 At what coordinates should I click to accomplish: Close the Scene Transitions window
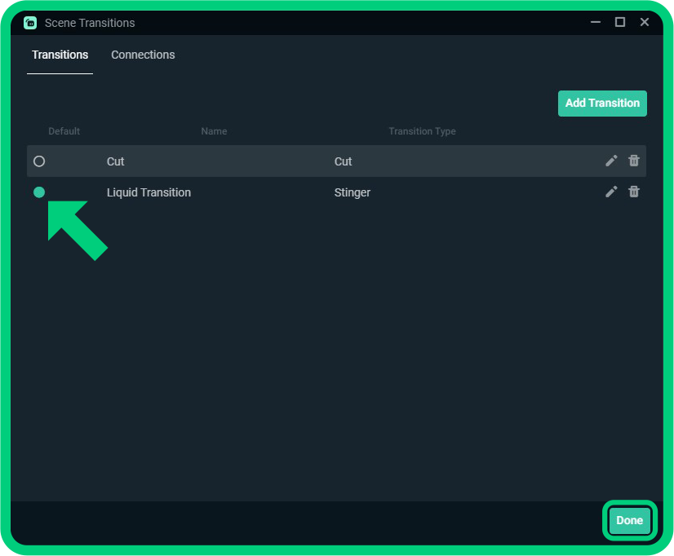(x=645, y=22)
